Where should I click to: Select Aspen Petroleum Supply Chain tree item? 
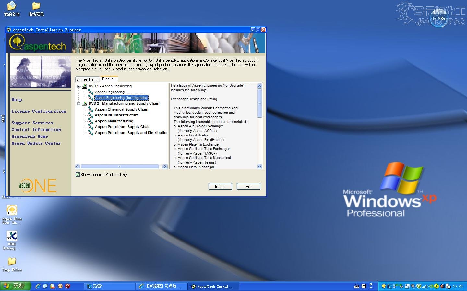click(x=123, y=127)
